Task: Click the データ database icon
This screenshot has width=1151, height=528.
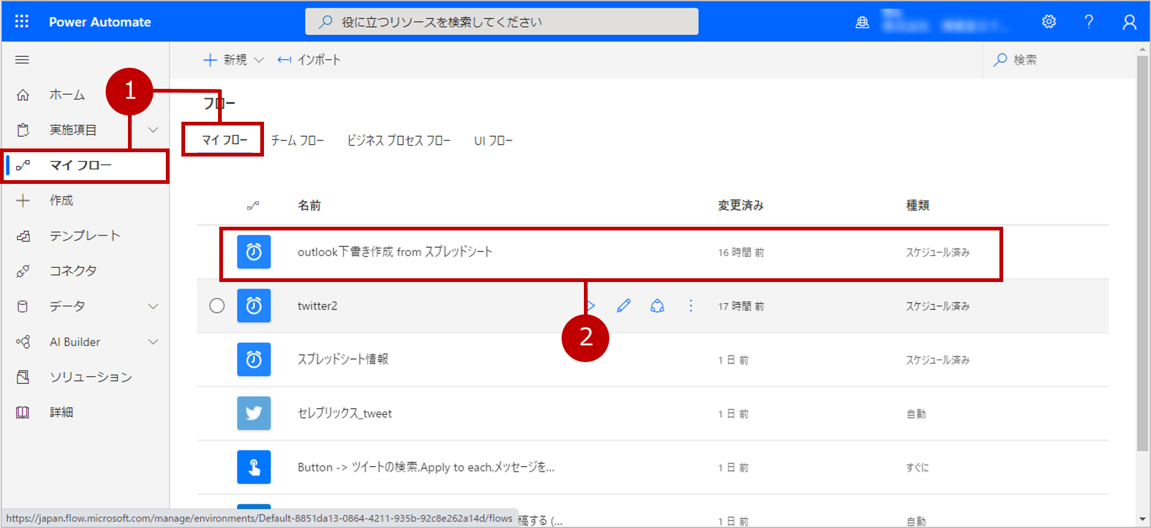Action: tap(23, 306)
